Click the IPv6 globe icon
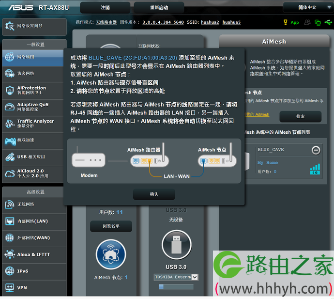Screen dimensions: 334x299 click(x=10, y=271)
